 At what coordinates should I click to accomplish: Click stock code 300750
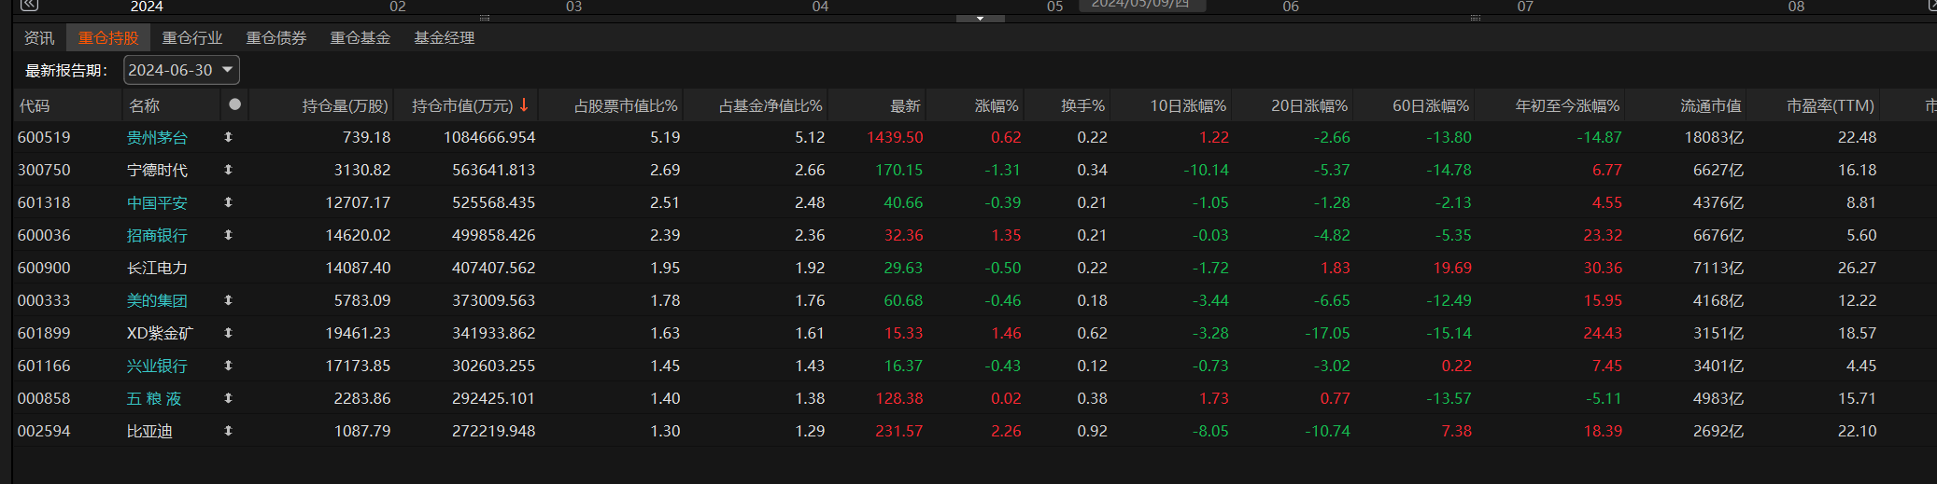(44, 170)
